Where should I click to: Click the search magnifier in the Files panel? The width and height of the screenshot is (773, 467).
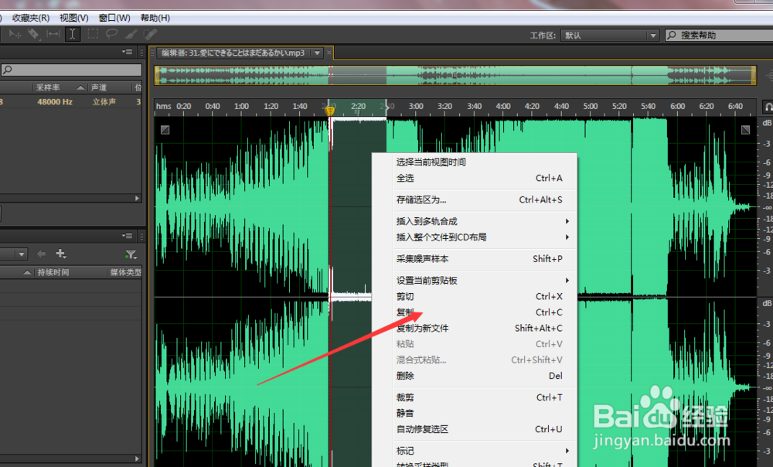pyautogui.click(x=7, y=70)
